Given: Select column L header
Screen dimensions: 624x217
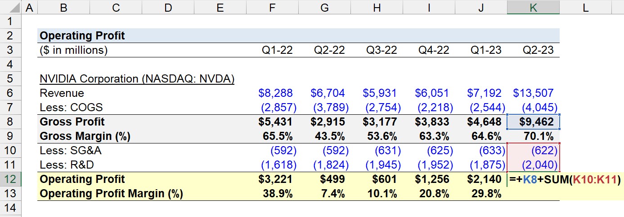Looking at the screenshot, I should [x=586, y=7].
